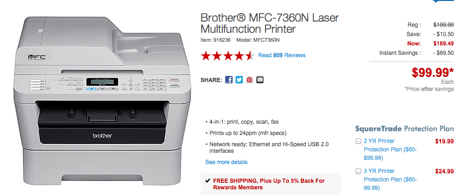Click the product title MFC-7360N
Screen dimensions: 463x195
pos(270,23)
